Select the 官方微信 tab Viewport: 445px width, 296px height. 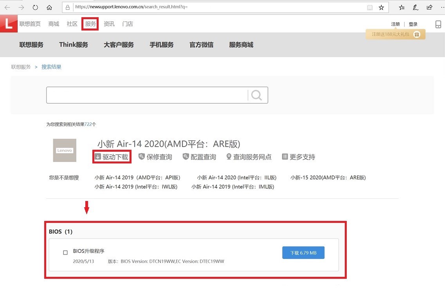point(201,45)
